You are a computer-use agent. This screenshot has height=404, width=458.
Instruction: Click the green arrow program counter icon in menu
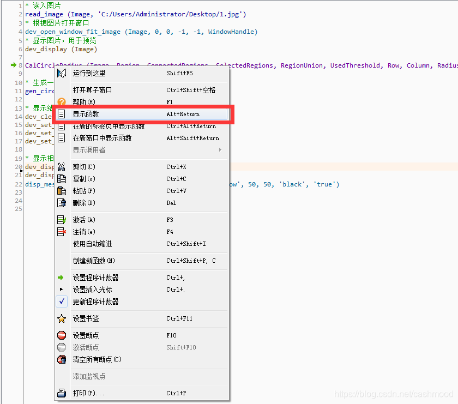coord(61,278)
